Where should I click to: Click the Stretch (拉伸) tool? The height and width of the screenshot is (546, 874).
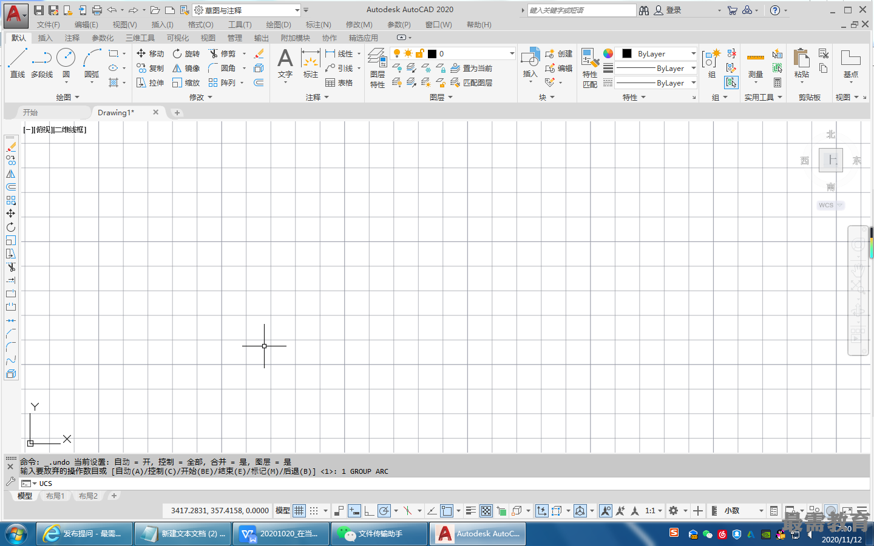pyautogui.click(x=150, y=83)
